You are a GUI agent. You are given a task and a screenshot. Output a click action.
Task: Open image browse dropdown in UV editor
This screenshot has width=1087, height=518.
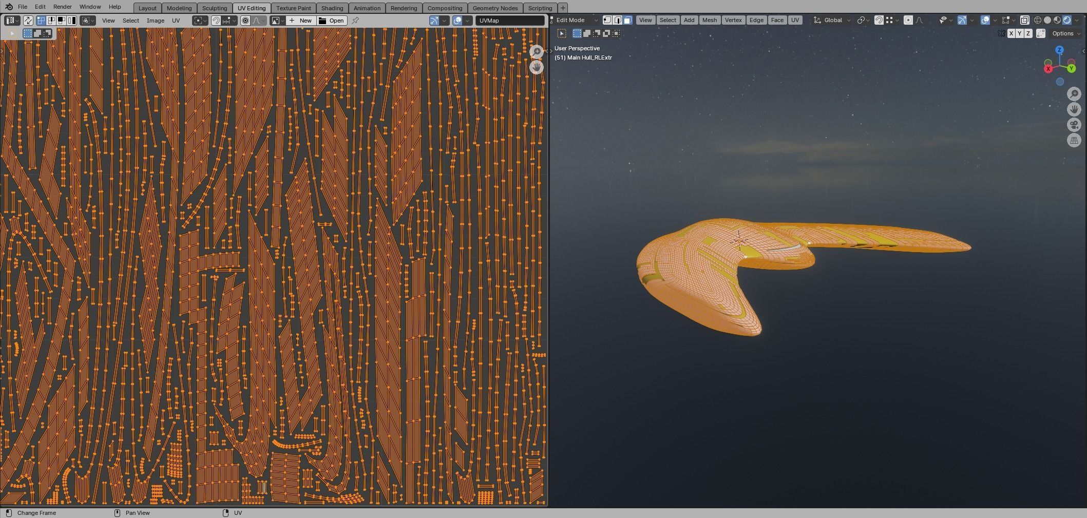(278, 21)
